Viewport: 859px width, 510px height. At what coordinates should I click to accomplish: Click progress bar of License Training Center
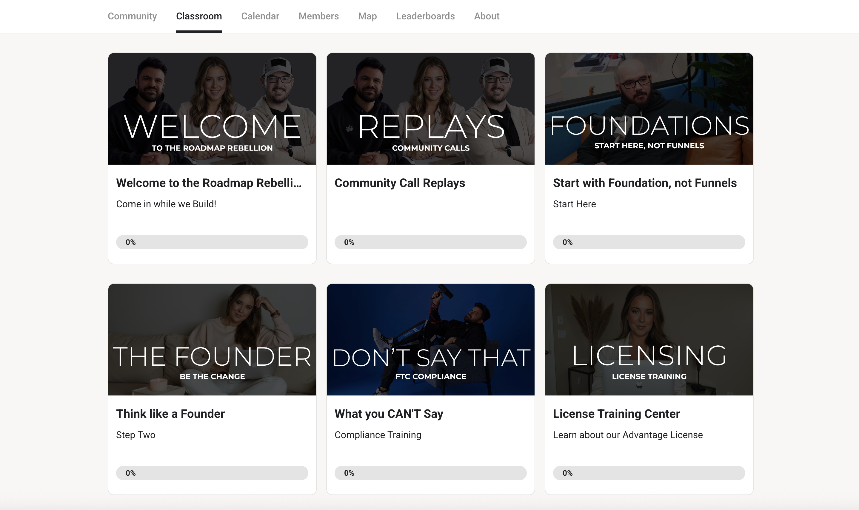649,473
